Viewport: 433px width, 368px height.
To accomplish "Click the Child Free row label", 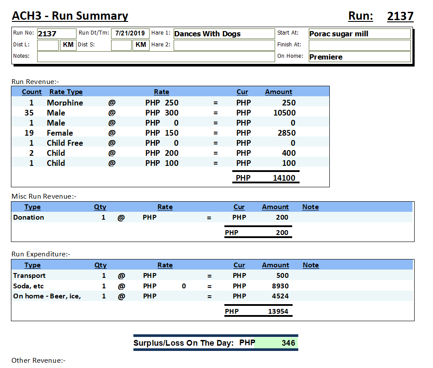I will click(65, 143).
